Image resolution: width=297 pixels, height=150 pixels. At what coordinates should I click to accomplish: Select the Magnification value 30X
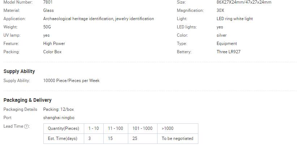[220, 10]
